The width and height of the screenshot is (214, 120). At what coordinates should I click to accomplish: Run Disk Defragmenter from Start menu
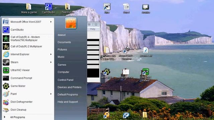(x=28, y=102)
